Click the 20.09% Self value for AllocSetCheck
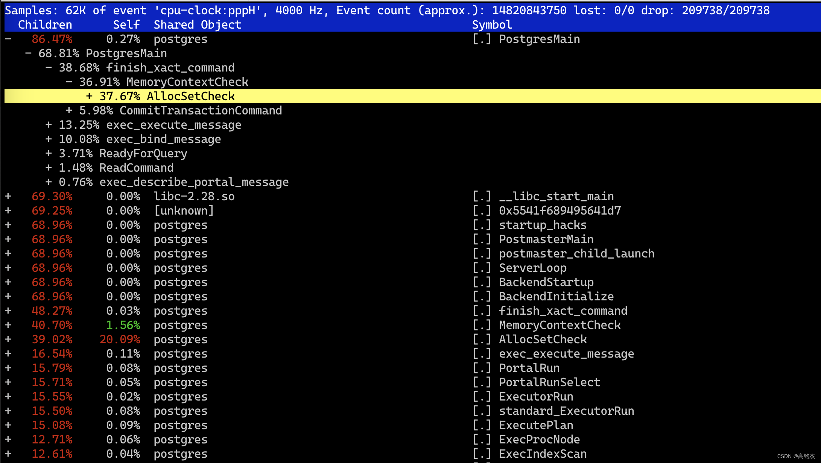This screenshot has width=821, height=463. 120,340
